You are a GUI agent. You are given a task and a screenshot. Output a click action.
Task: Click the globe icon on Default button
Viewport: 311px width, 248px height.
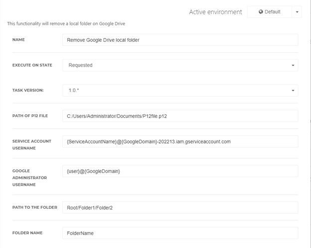tap(261, 12)
